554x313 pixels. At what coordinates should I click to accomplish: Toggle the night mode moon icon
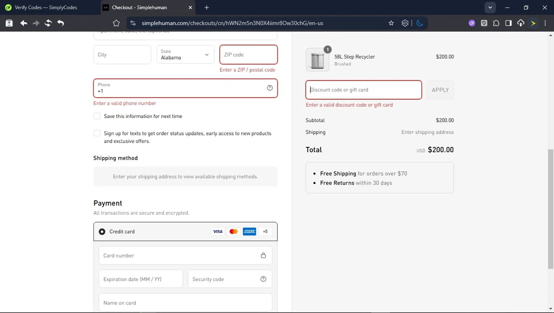420,23
